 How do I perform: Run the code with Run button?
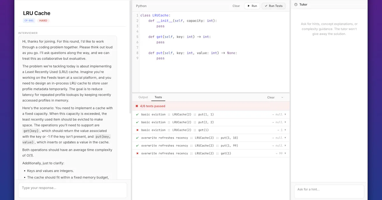pos(252,6)
